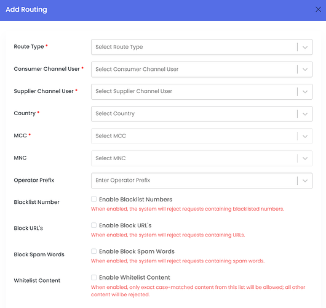Click the 'MCC' field label
This screenshot has width=326, height=308.
coord(20,136)
